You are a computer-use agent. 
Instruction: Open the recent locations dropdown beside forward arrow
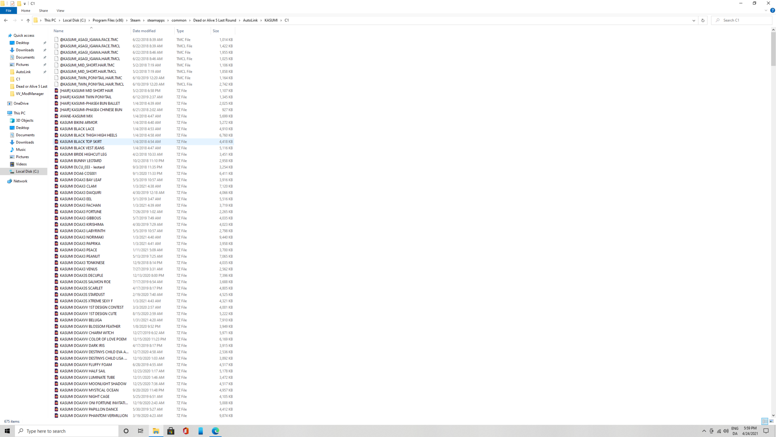21,20
